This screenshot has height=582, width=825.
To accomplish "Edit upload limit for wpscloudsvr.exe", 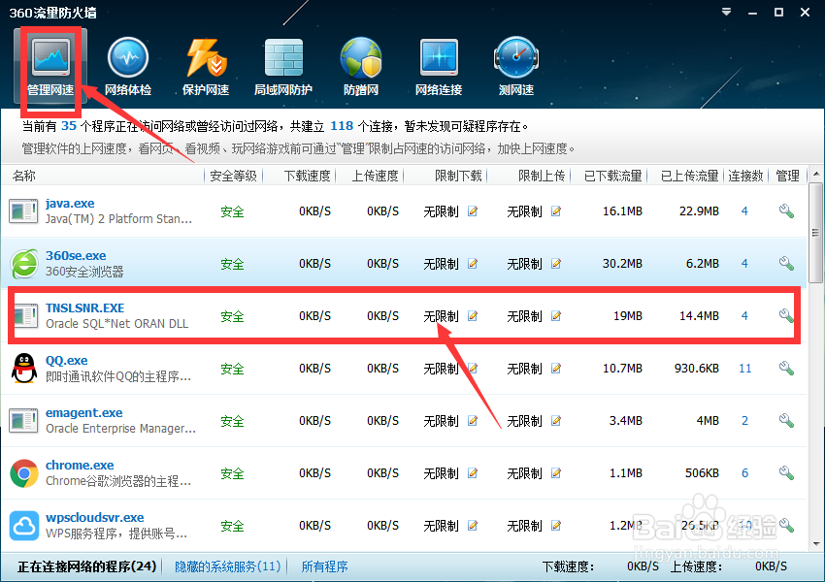I will 556,525.
